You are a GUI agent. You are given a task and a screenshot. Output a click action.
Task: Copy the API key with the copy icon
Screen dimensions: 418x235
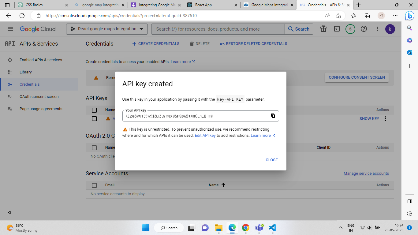coord(273,116)
